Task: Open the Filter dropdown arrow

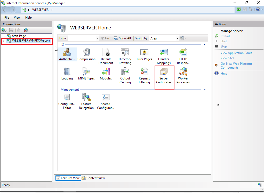Action: [98, 38]
